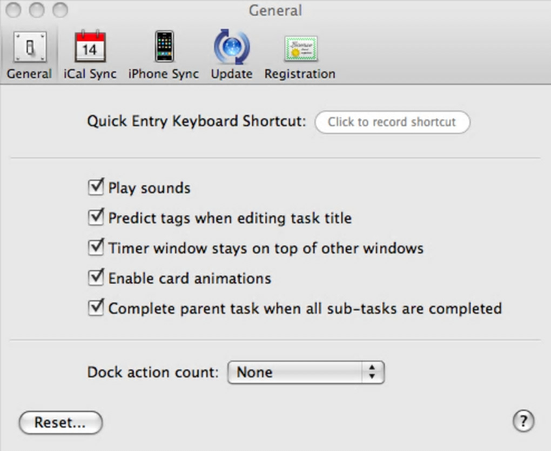Open the iPhone Sync phone icon
Viewport: 551px width, 451px height.
(164, 48)
